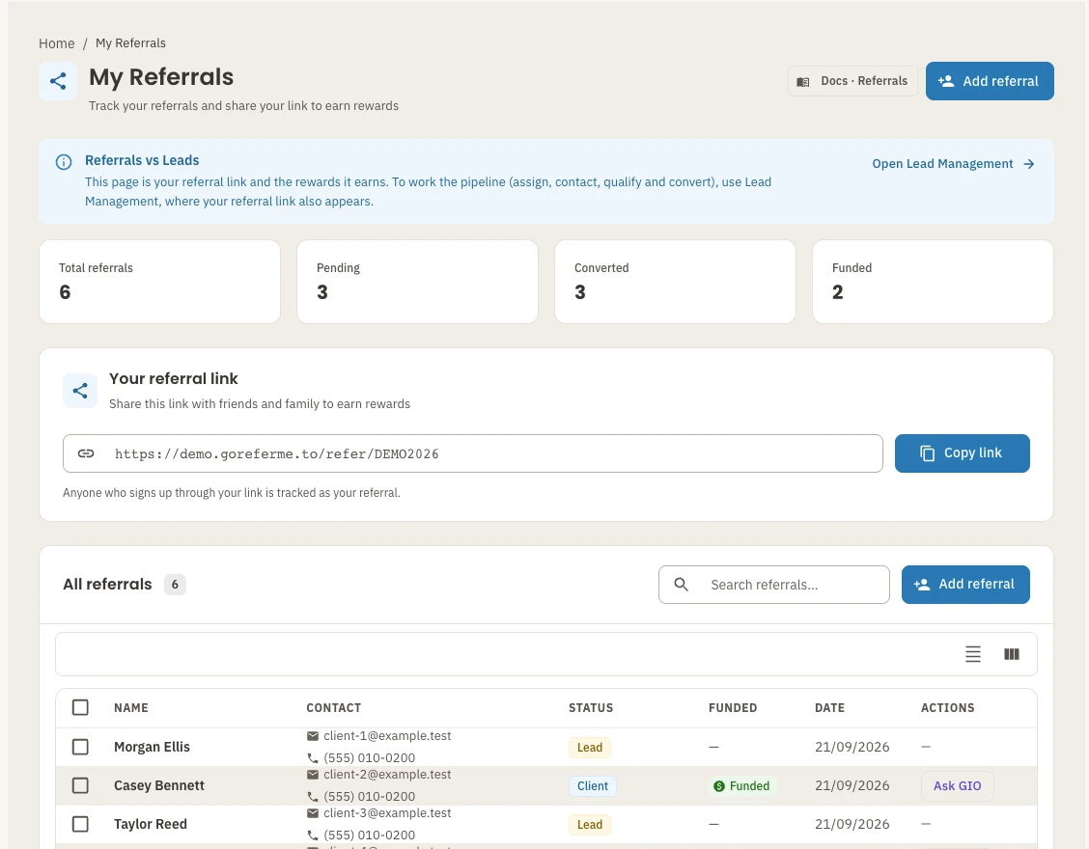Click the magnifier icon in Search referrals box
Viewport: 1089px width, 849px height.
(682, 585)
